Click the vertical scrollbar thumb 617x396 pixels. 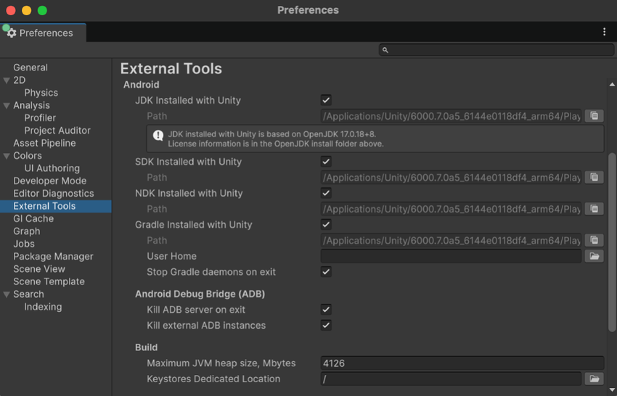tap(612, 242)
